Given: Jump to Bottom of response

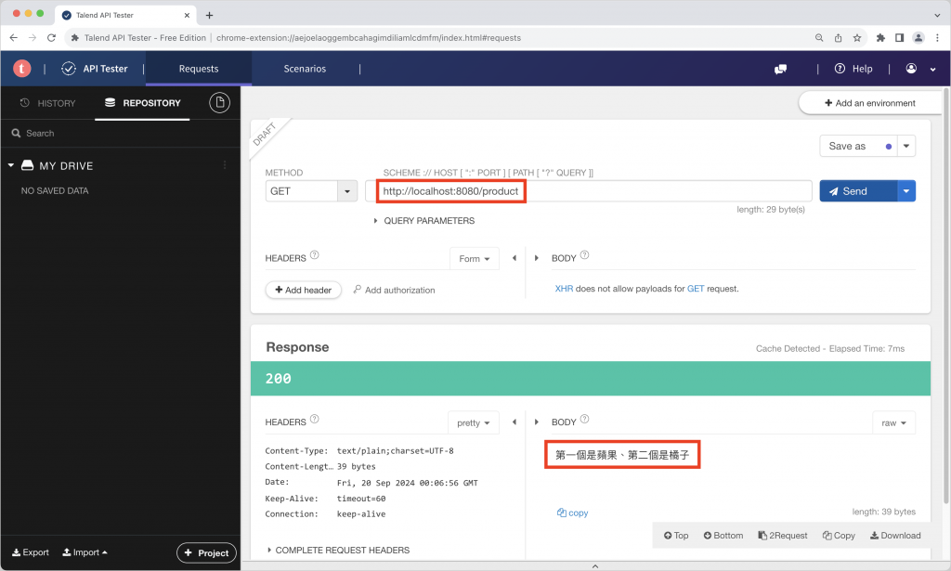Looking at the screenshot, I should 723,535.
